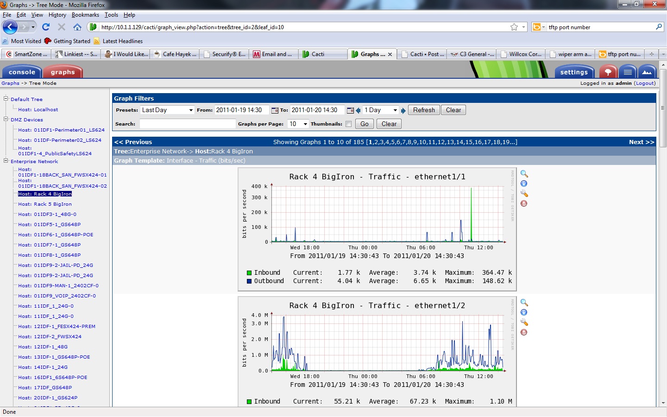Export CSV for ethernet1/2 graph
Image resolution: width=667 pixels, height=417 pixels.
pos(524,312)
